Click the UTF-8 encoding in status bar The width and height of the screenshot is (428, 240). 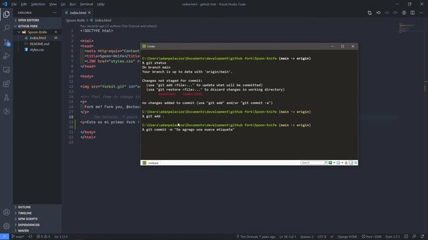pos(322,237)
